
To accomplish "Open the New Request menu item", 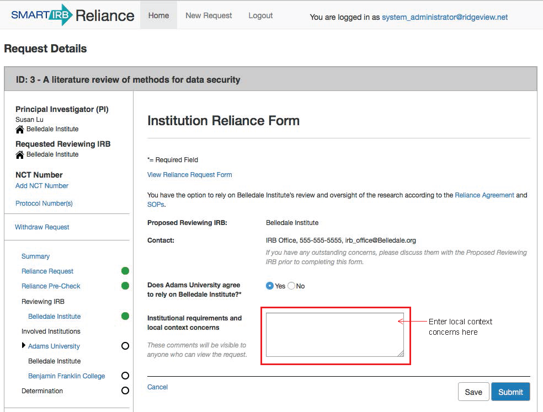I will pos(209,15).
